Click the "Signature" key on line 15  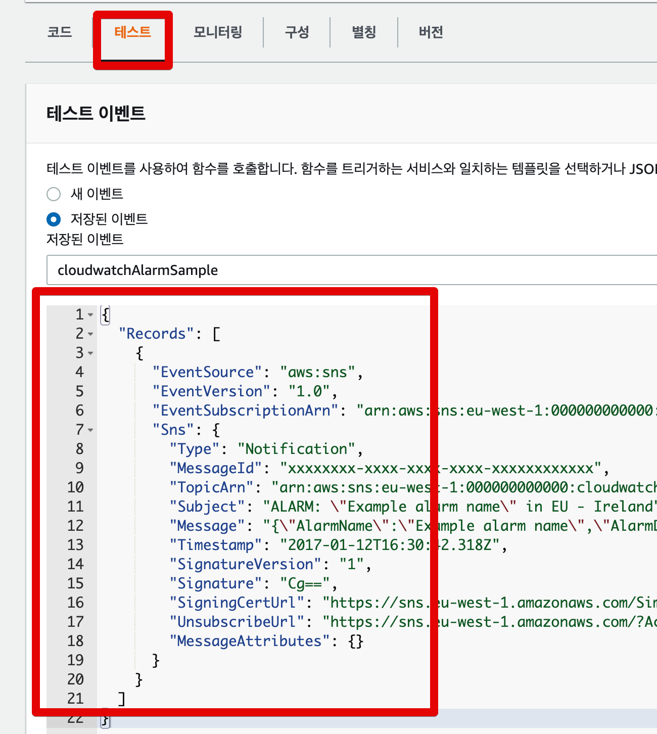pos(216,584)
